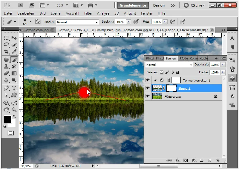Select the 3D Object Rotate tool
Screen dimensions: 239x169
pyautogui.click(x=6, y=103)
